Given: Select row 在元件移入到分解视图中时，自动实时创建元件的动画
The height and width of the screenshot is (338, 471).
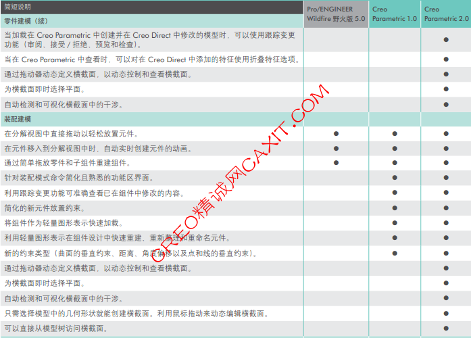Looking at the screenshot, I should point(236,149).
